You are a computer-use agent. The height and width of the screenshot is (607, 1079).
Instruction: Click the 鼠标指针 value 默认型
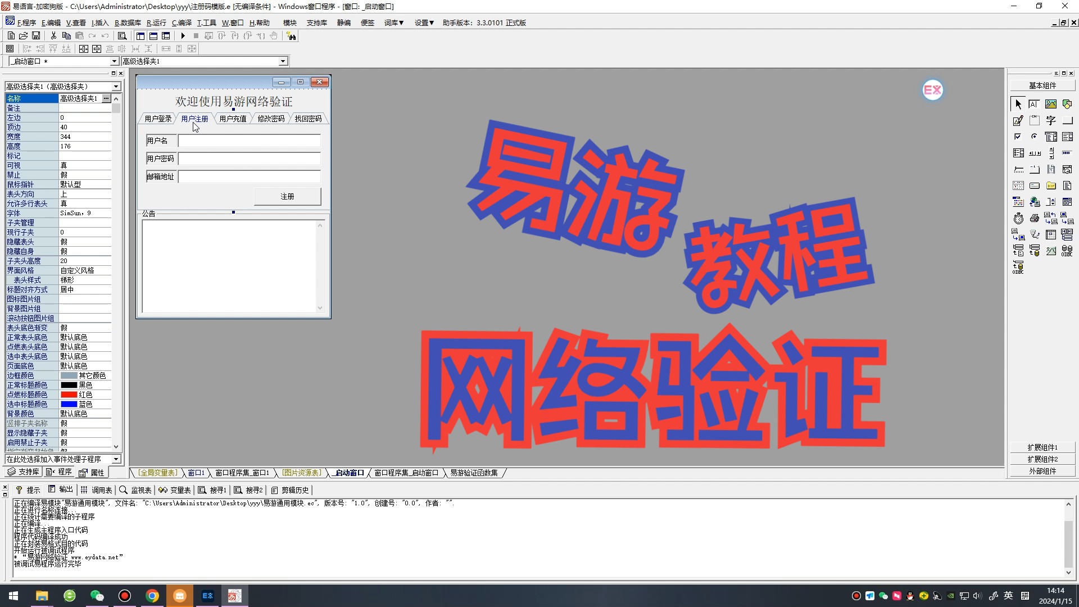click(85, 184)
